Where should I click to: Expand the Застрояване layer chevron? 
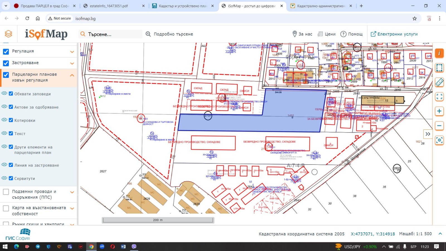72,63
